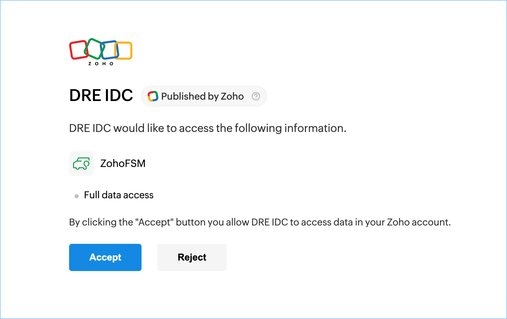Click the ZohoFSM truck icon
Viewport: 507px width, 319px height.
click(x=81, y=164)
